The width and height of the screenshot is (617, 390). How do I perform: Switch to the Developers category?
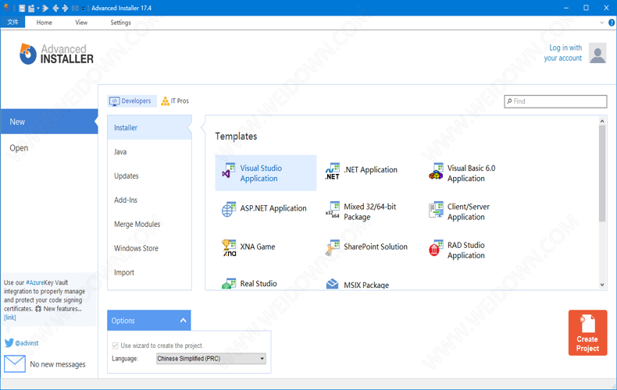point(130,101)
